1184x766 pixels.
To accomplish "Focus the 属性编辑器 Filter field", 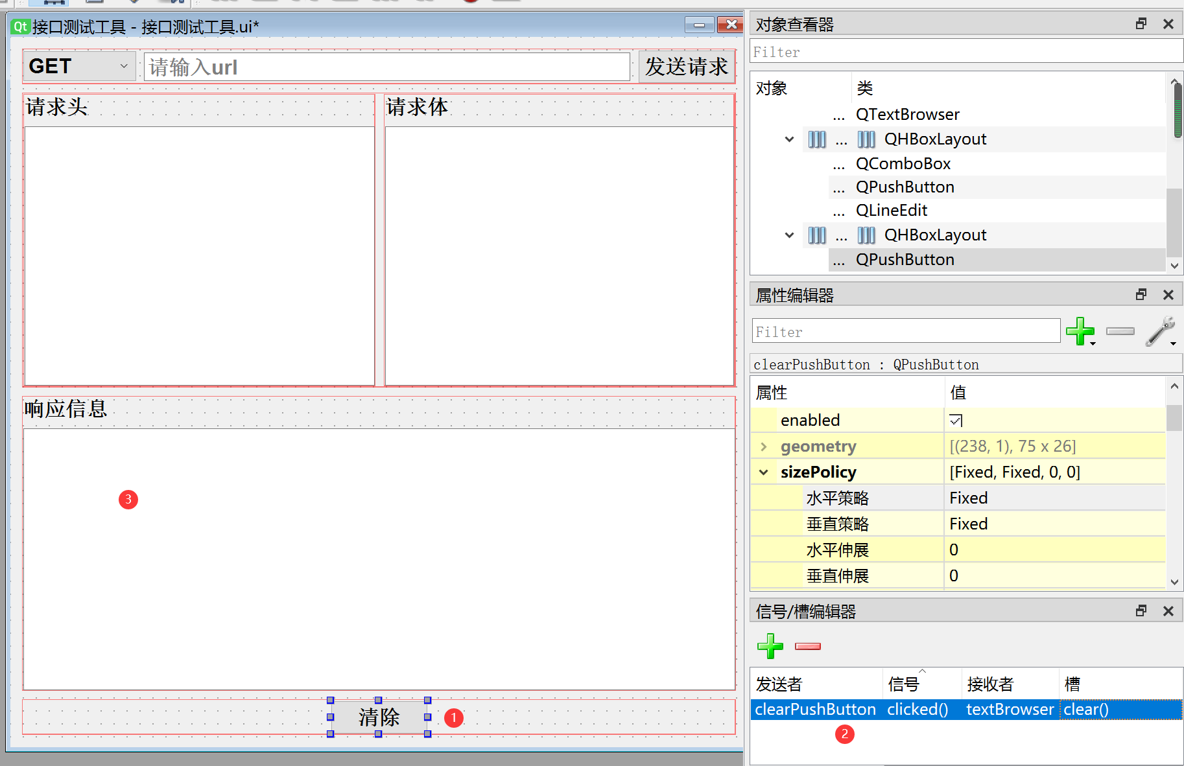I will 906,331.
